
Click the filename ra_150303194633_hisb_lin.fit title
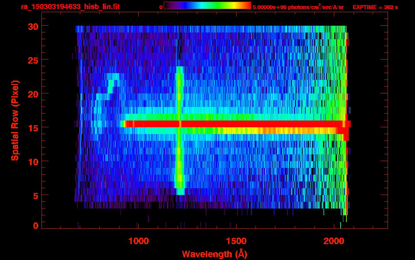70,7
